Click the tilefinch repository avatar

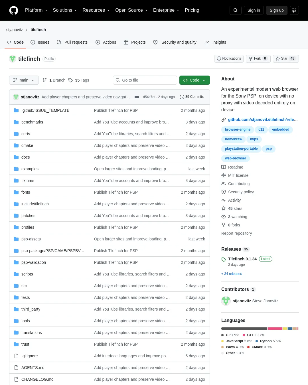pos(13,59)
